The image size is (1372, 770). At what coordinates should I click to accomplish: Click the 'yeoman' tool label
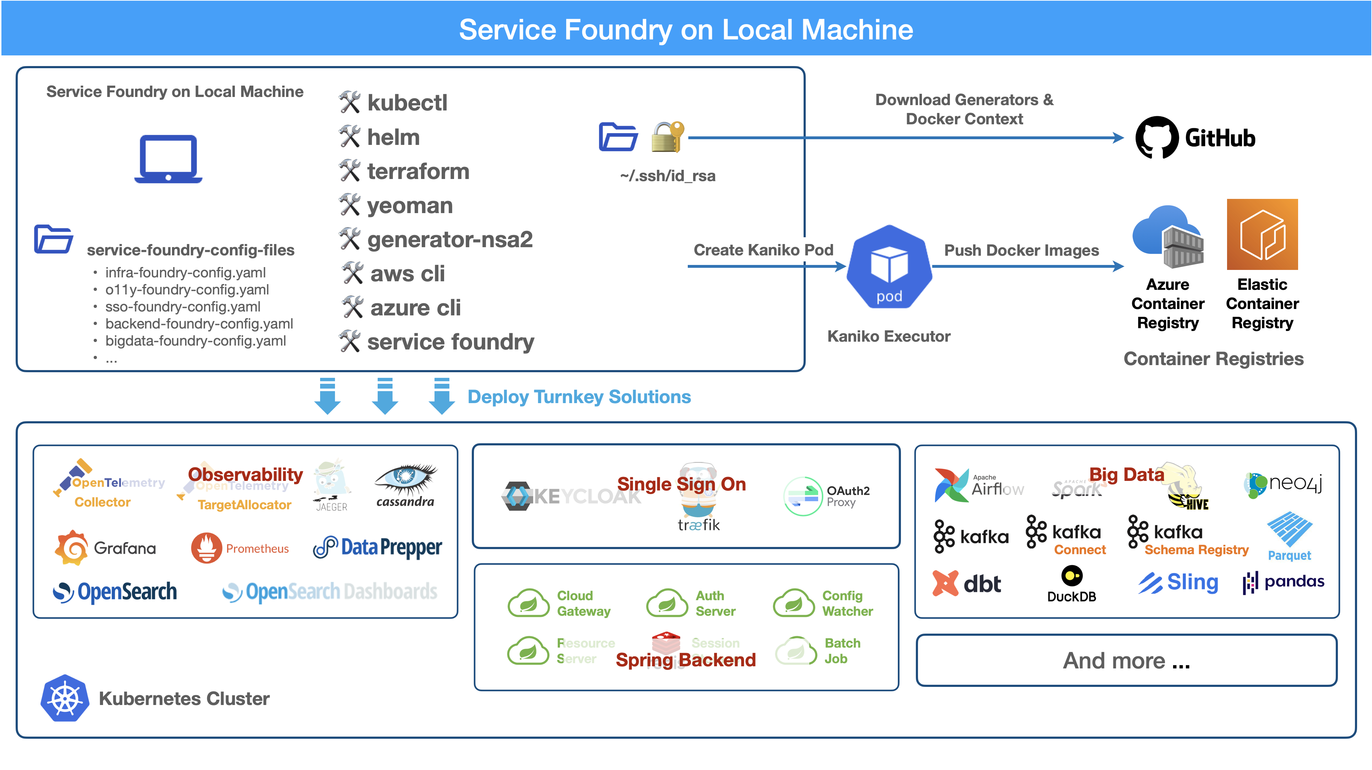click(410, 206)
